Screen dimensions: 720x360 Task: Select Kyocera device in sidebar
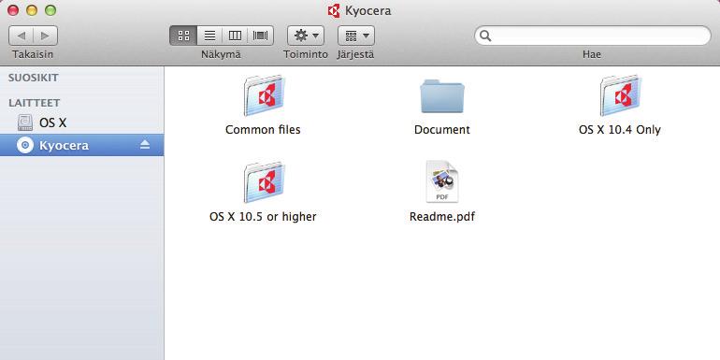click(x=81, y=145)
